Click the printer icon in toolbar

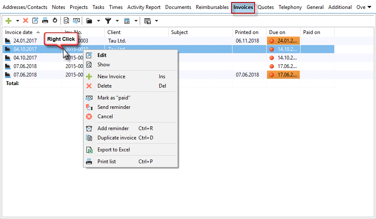click(45, 20)
